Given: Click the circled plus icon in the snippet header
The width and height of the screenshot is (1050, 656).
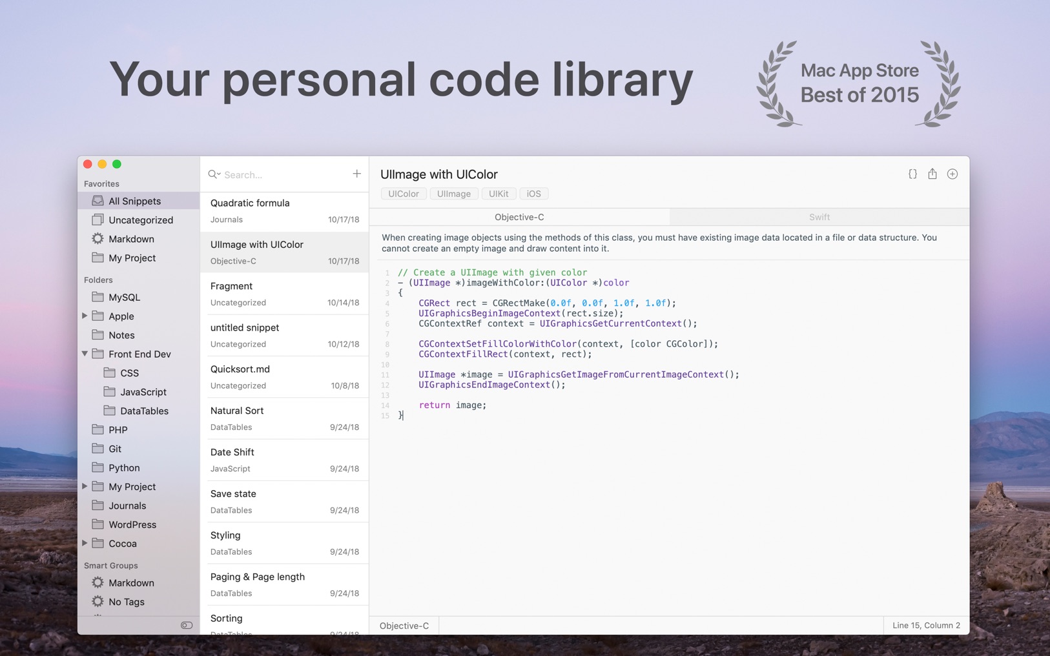Looking at the screenshot, I should point(952,174).
